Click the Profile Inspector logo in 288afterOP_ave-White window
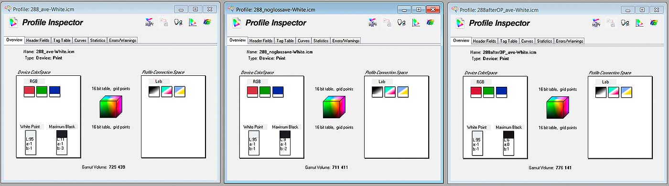This screenshot has height=186, width=669. click(x=460, y=23)
